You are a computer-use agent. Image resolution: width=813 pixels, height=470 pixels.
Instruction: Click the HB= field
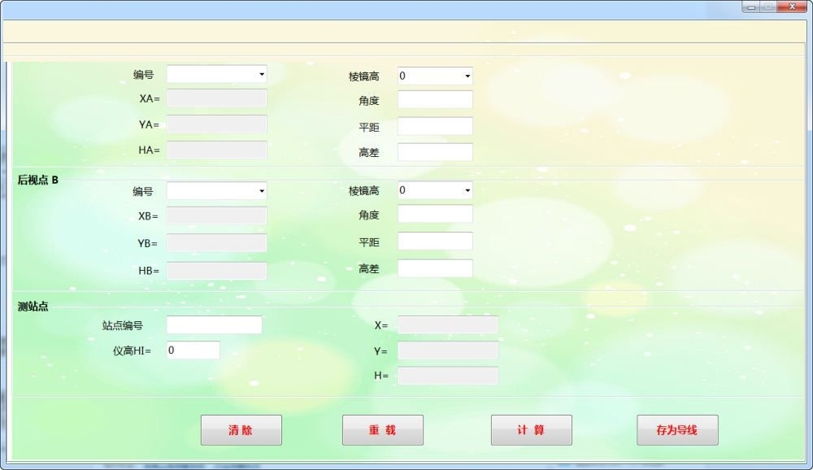tap(217, 270)
